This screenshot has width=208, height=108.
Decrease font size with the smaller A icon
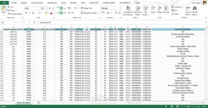(53, 8)
